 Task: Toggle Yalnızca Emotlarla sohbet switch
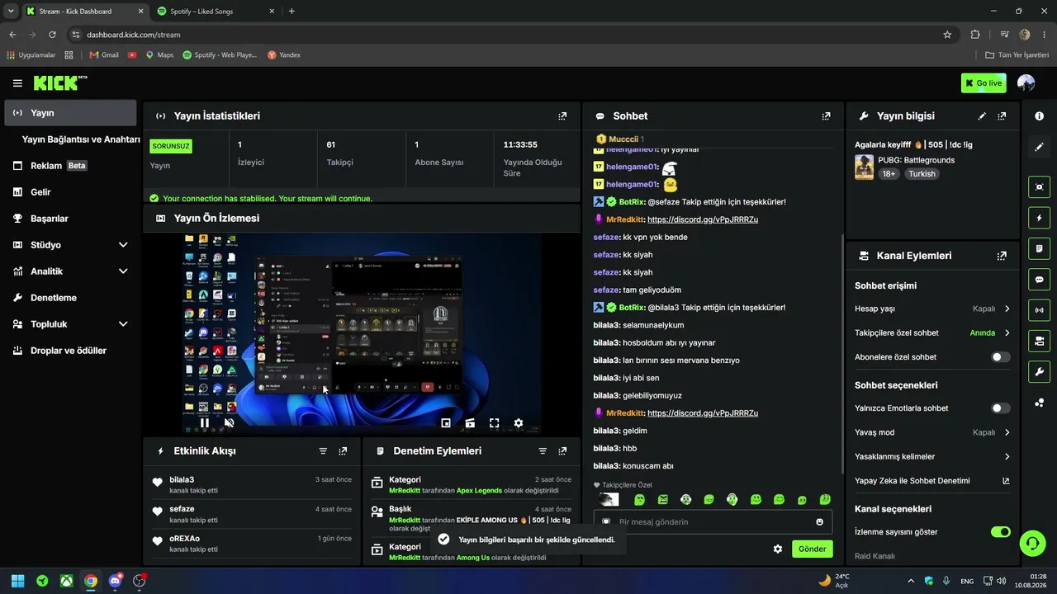click(1000, 408)
